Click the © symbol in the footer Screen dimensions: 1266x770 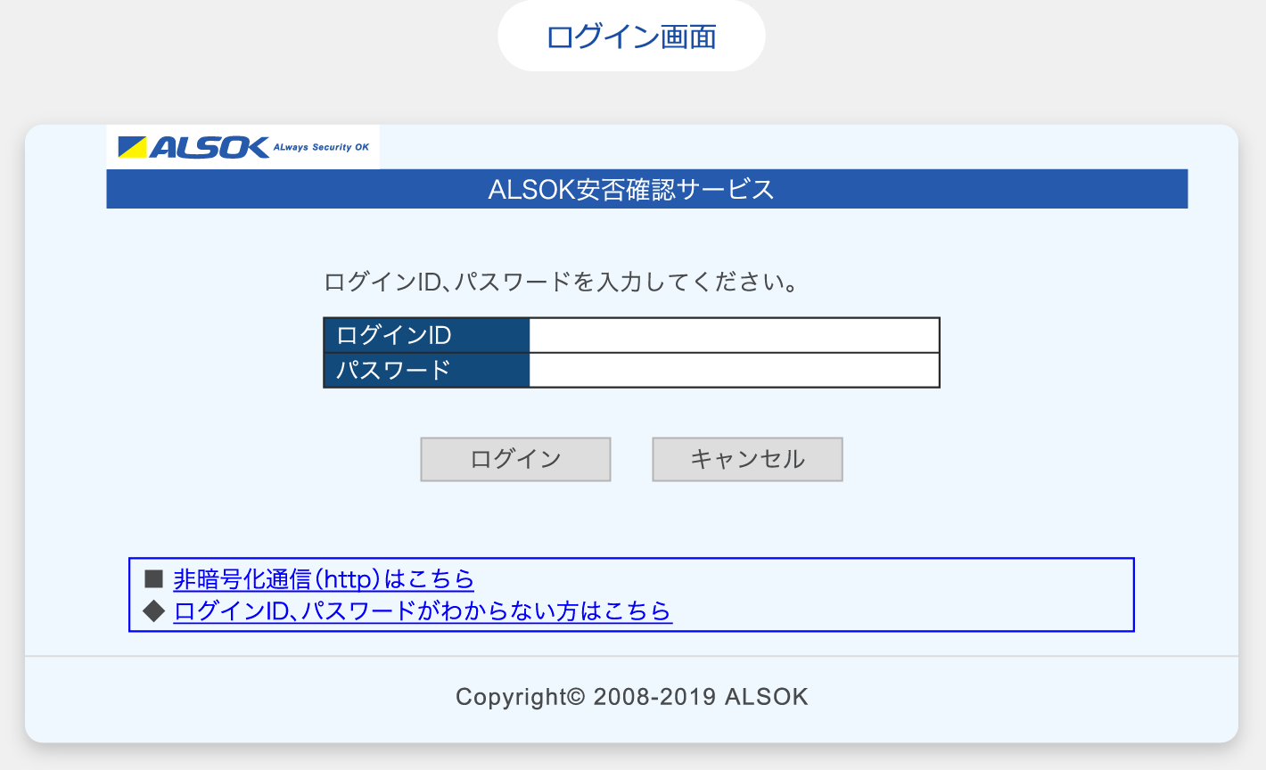coord(576,696)
